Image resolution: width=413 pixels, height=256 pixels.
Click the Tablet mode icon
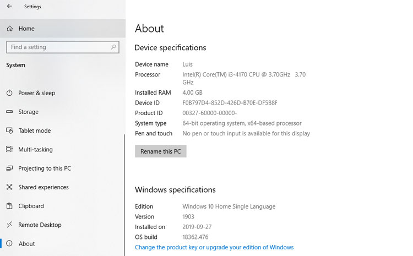[9, 130]
